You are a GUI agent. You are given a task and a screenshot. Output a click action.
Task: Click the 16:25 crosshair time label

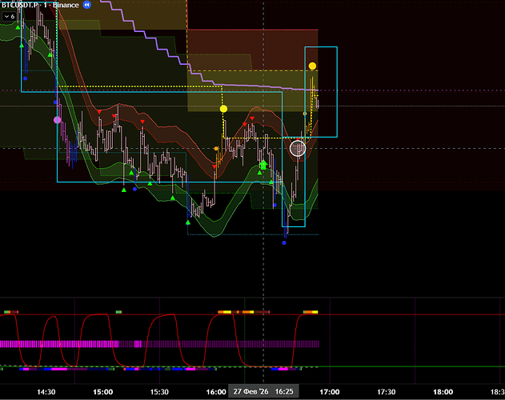pyautogui.click(x=284, y=392)
